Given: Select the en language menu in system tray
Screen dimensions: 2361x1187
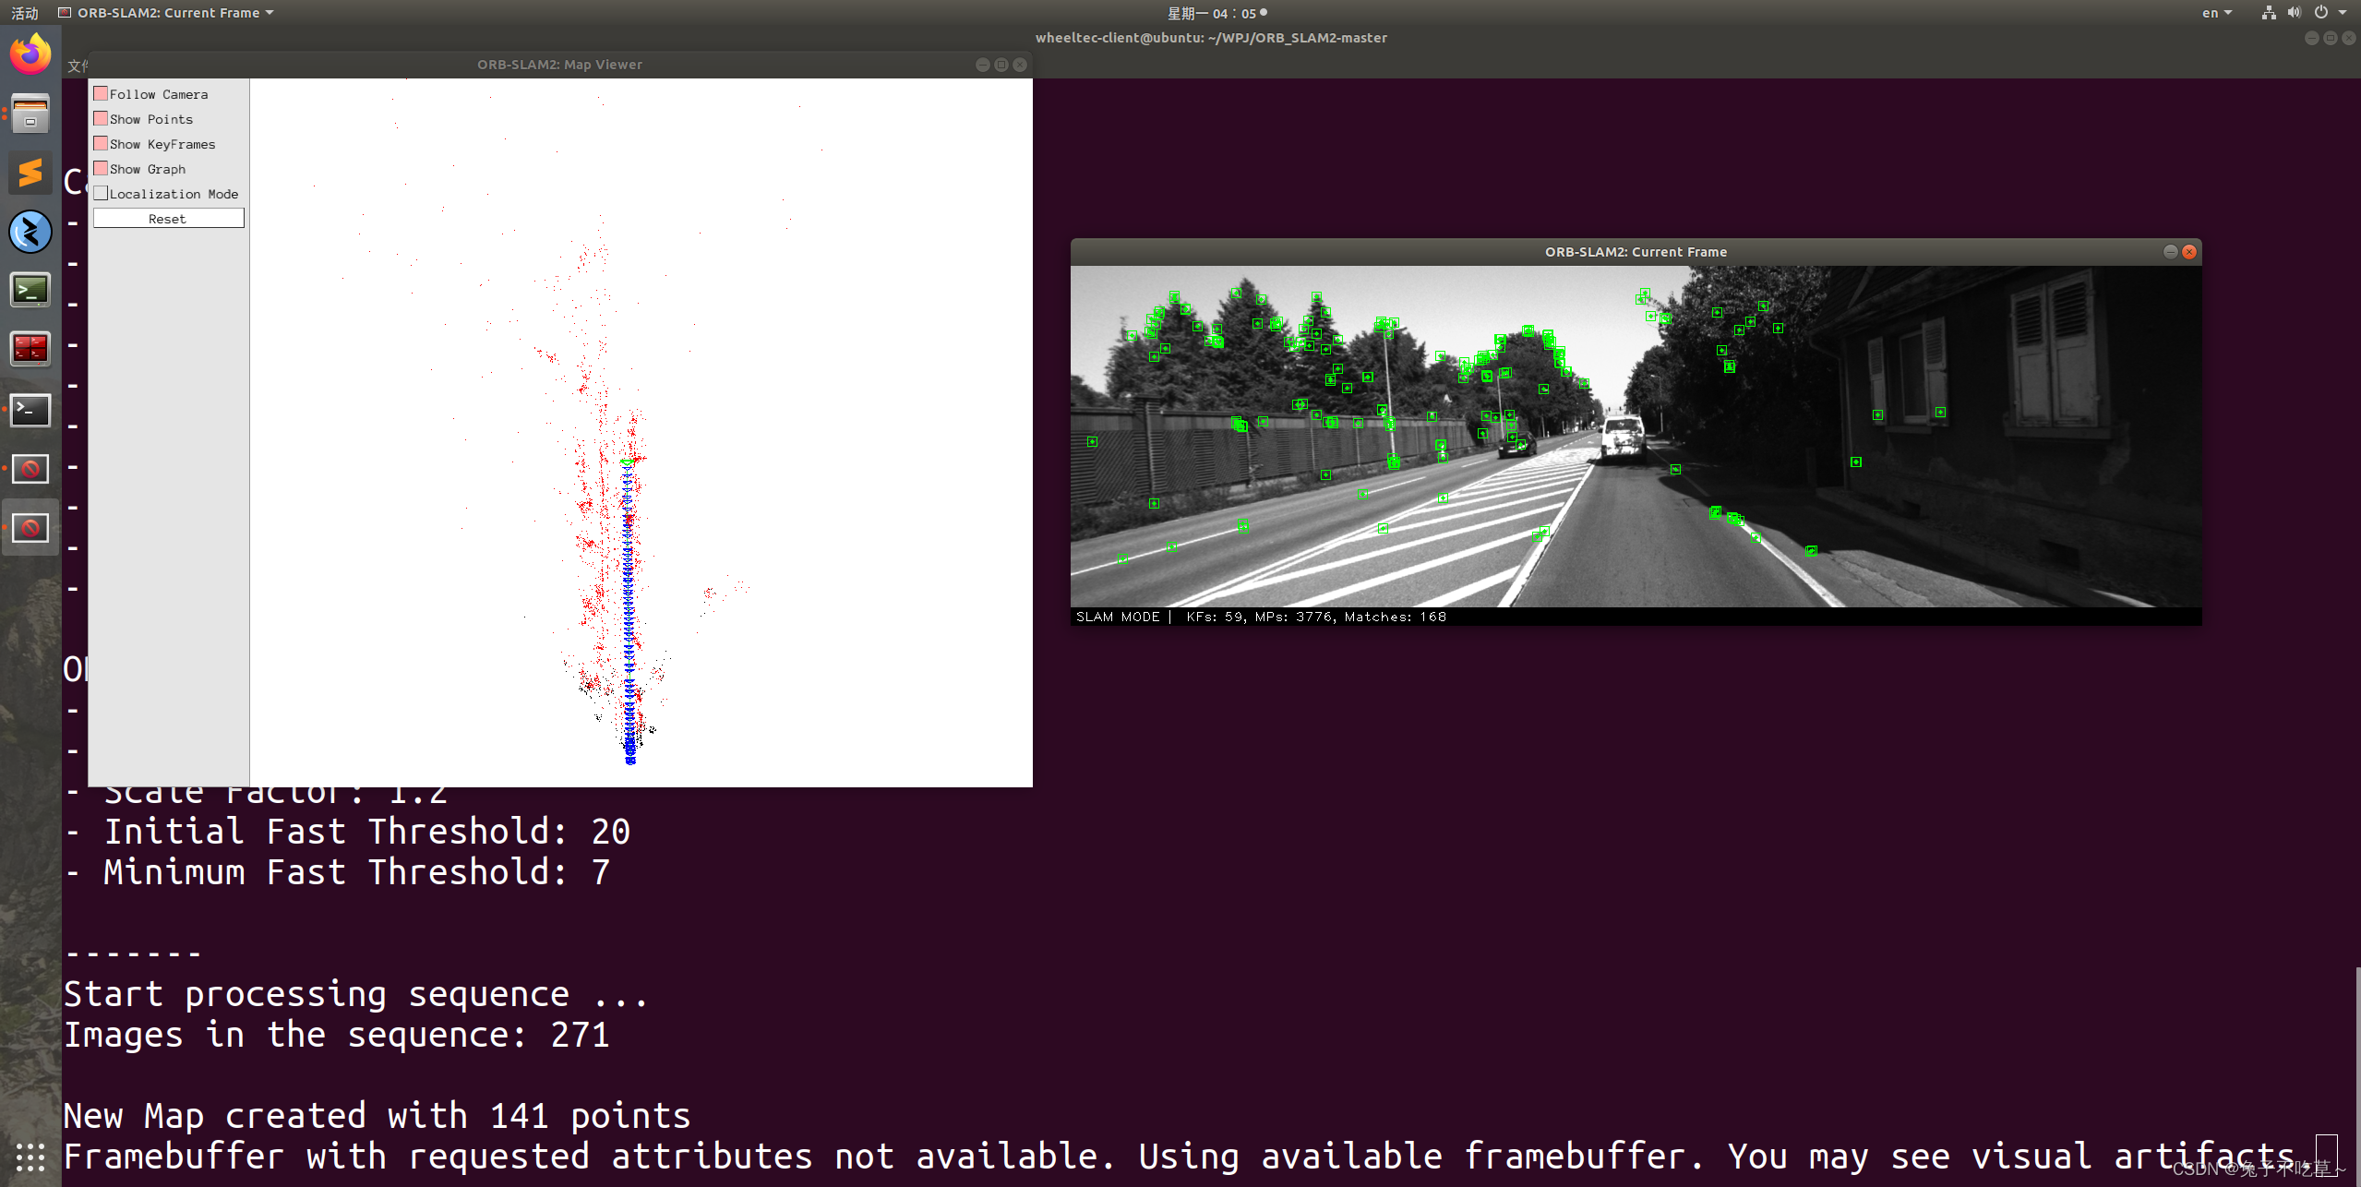Looking at the screenshot, I should point(2212,12).
